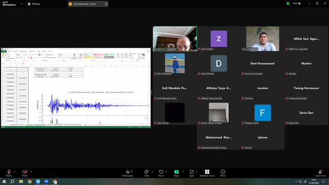Click the Conditional Formatting icon in Excel

tap(74, 56)
